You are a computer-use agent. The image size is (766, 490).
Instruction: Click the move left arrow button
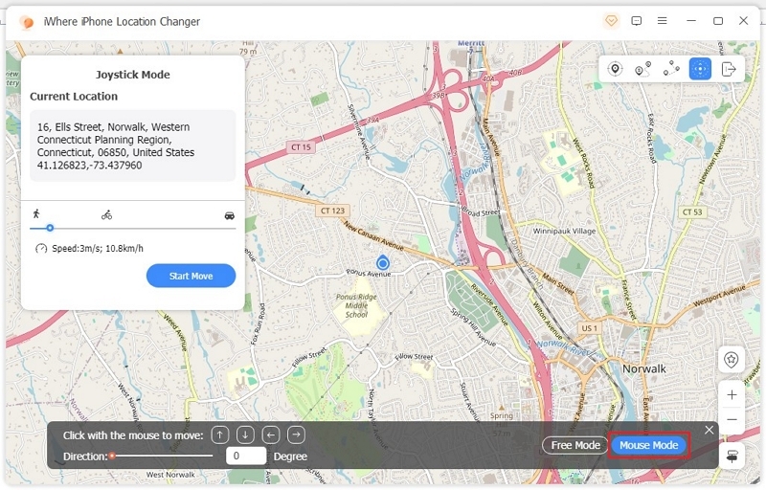click(271, 434)
